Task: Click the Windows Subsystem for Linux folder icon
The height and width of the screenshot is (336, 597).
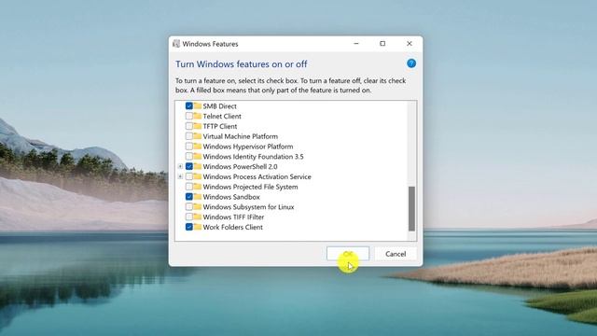Action: [x=197, y=207]
